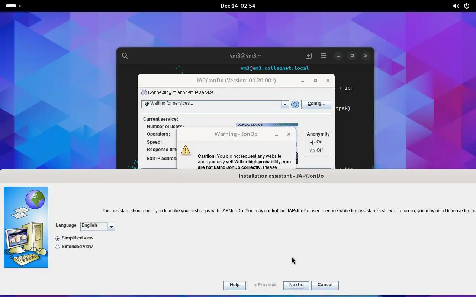The height and width of the screenshot is (297, 476).
Task: Open new tab icon in terminal
Action: (309, 56)
